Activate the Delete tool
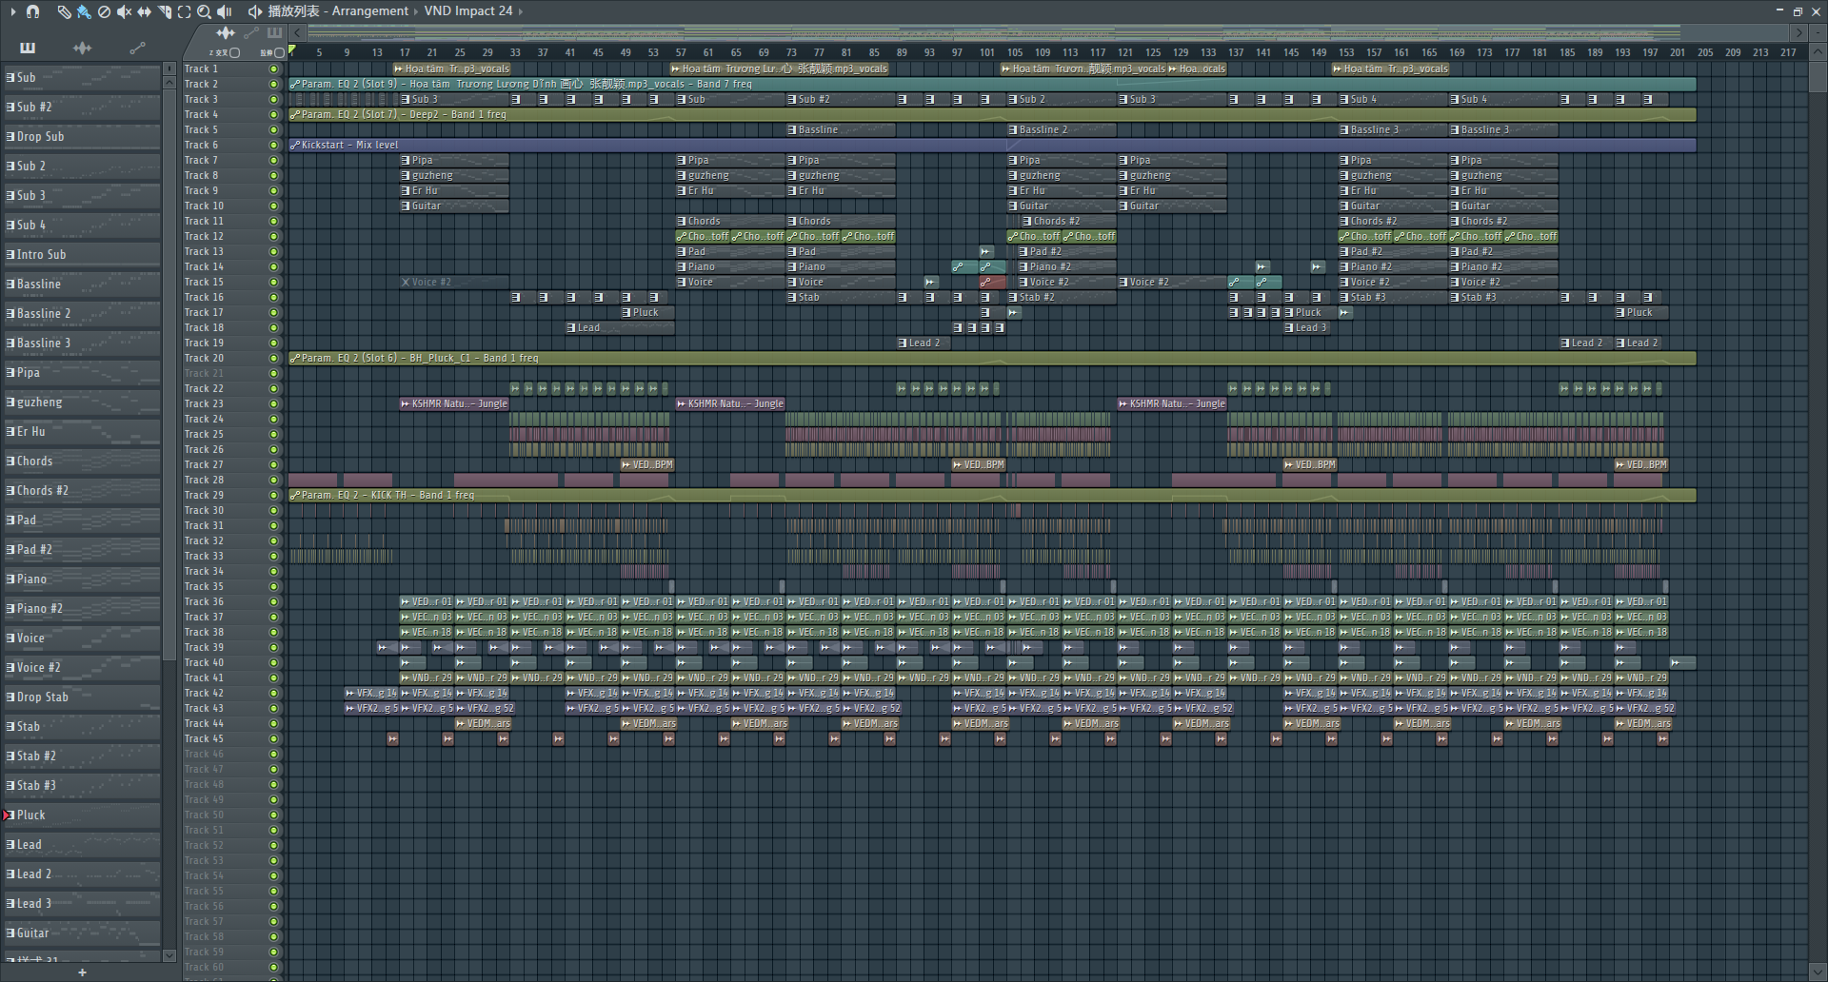This screenshot has height=982, width=1828. [x=104, y=11]
